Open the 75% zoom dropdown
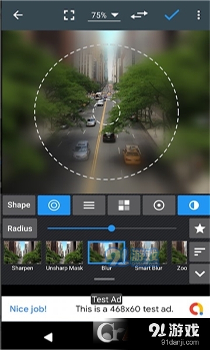210x350 pixels. [104, 15]
